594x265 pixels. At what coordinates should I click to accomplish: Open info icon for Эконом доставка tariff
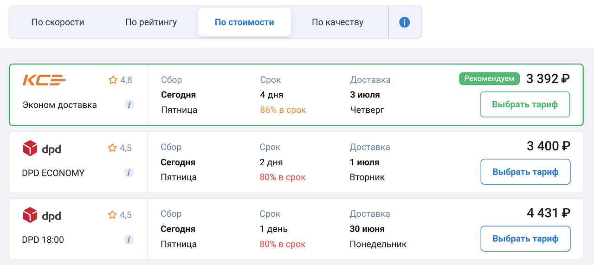pos(129,105)
